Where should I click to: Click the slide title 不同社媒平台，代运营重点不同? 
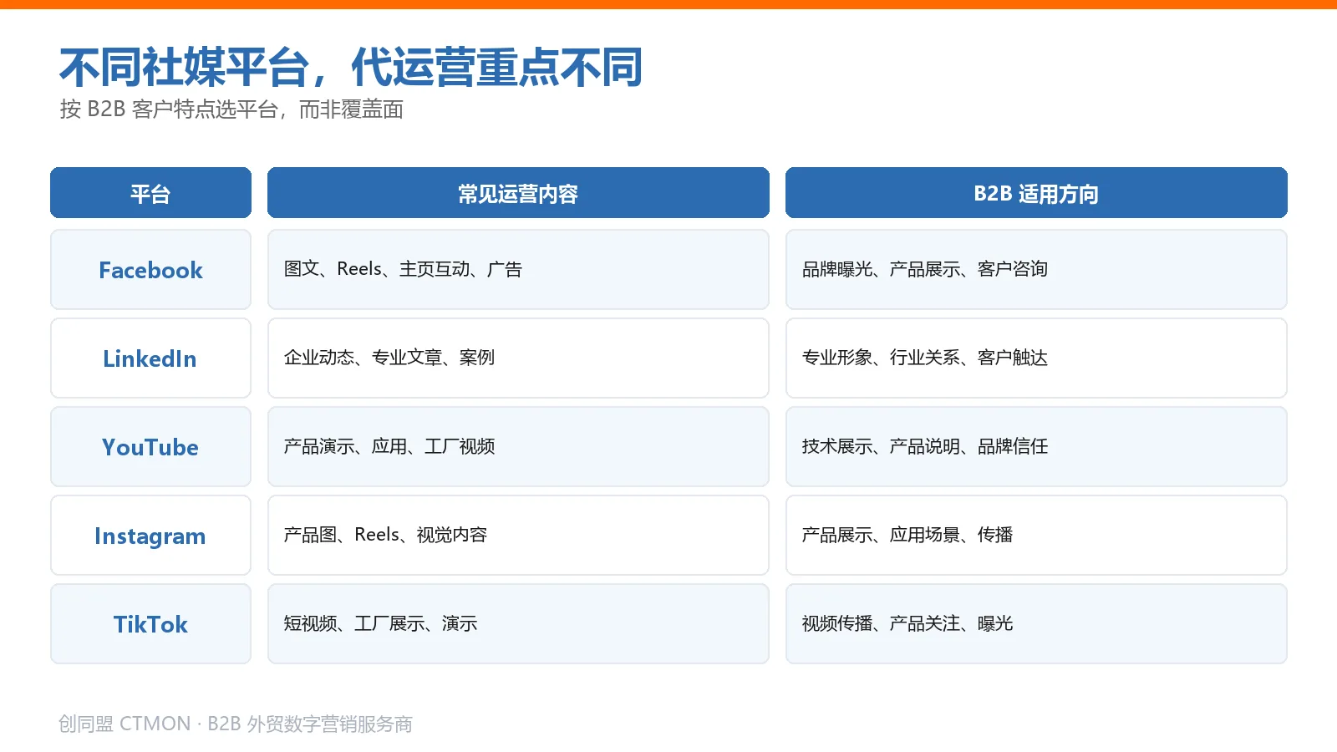pyautogui.click(x=351, y=67)
